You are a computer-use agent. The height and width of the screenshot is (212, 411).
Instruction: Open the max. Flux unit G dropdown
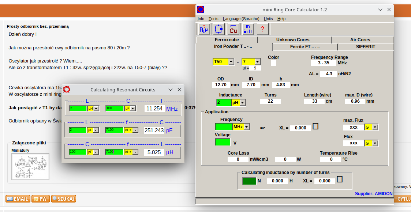[375, 127]
